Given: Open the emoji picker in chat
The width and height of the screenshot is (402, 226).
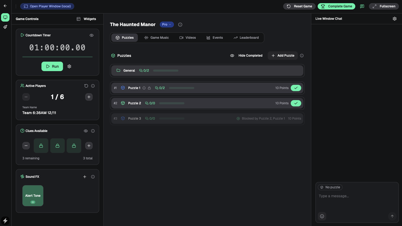Looking at the screenshot, I should click(322, 216).
